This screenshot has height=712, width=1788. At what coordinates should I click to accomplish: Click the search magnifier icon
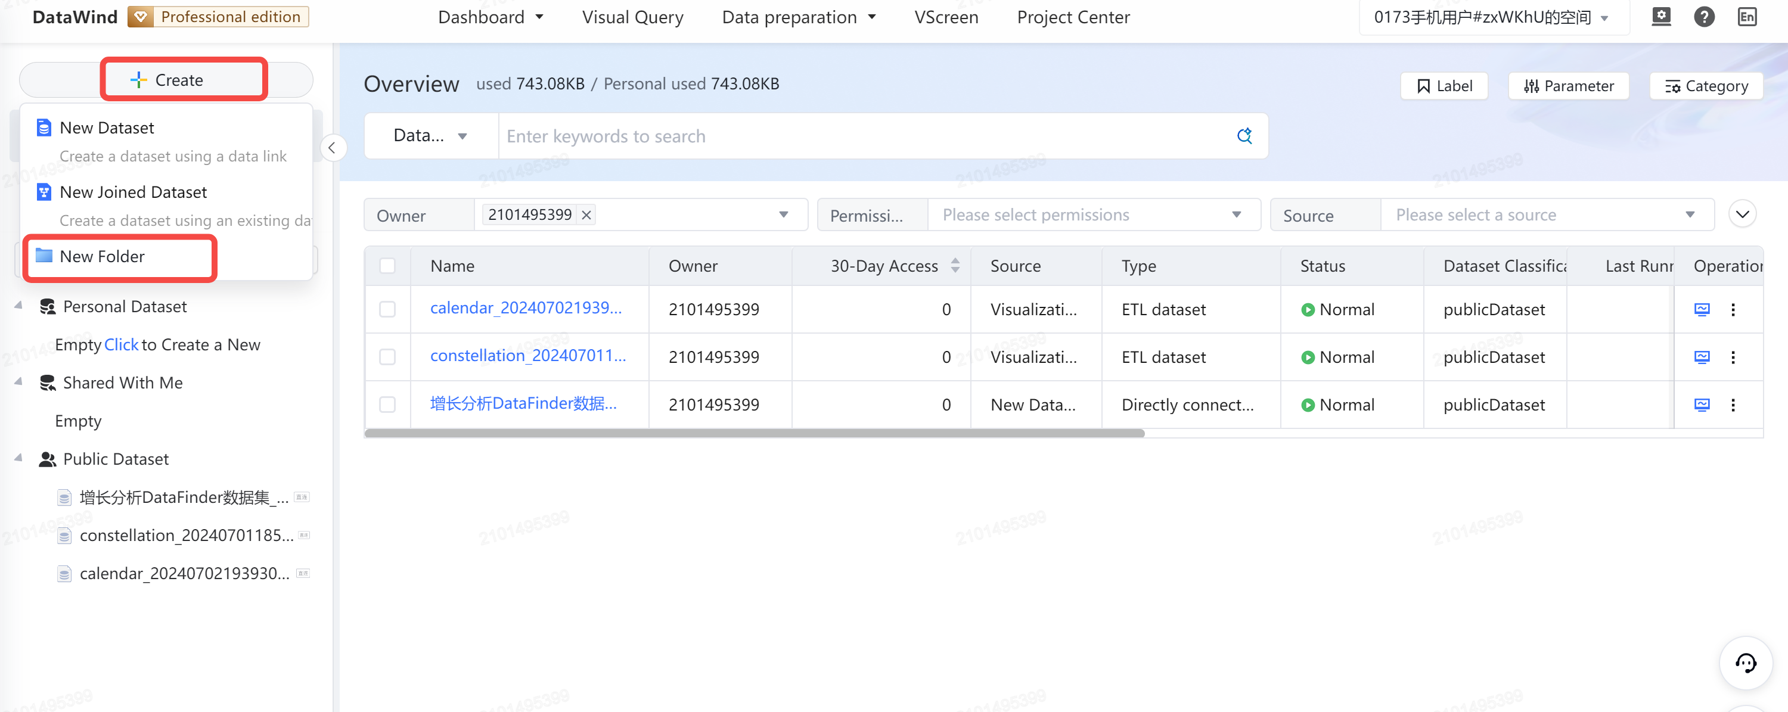tap(1244, 136)
